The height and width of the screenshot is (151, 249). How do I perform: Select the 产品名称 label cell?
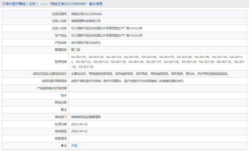(36, 43)
